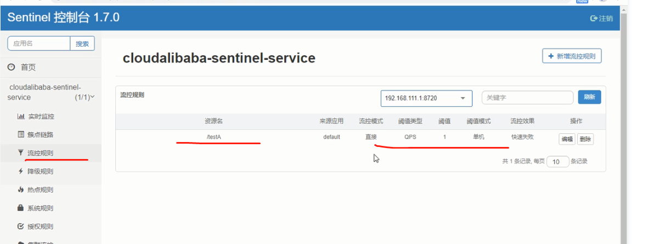Open 簇点链路 in the sidebar

(41, 134)
